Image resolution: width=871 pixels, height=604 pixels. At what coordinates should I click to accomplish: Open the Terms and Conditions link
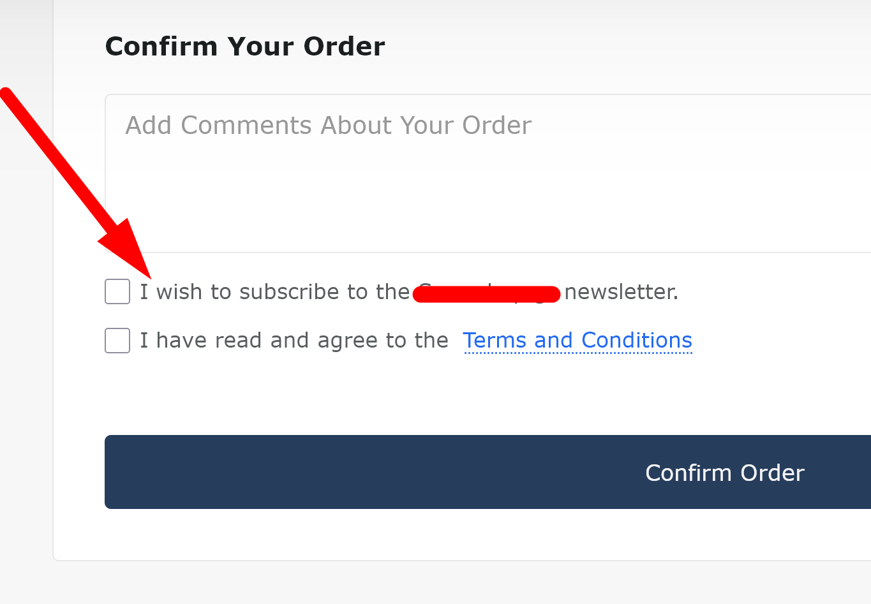point(577,341)
